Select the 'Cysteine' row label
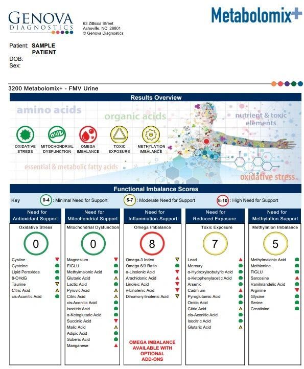The image size is (304, 369). click(20, 266)
